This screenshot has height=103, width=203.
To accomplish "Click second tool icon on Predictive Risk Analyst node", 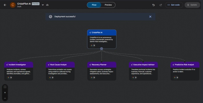I will (177, 77).
